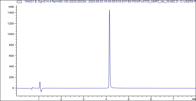Click the tall peak apex near 4.1 min
Image resolution: width=196 pixels, height=101 pixels.
tap(109, 10)
